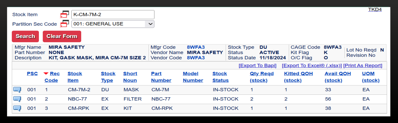Click the Clear Form button

coord(62,36)
